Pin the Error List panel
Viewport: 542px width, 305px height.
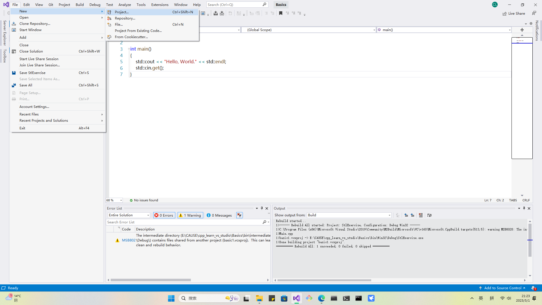[x=262, y=208]
